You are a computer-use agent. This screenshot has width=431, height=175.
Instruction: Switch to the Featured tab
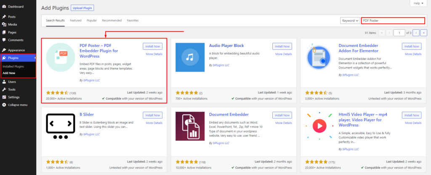click(x=76, y=21)
